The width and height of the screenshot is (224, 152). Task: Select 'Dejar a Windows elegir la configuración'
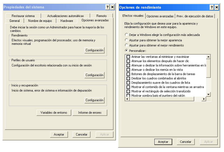[126, 35]
